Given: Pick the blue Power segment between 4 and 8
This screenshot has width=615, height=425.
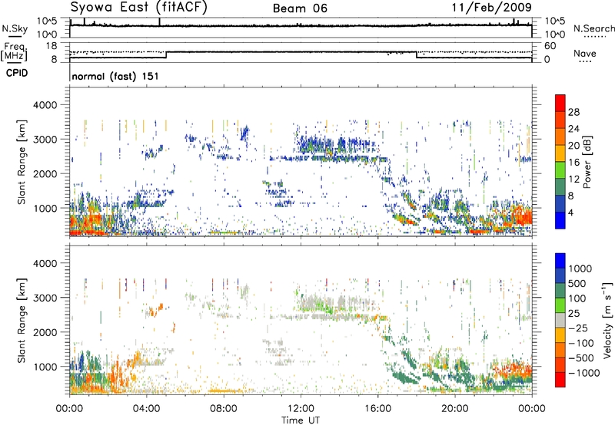Looking at the screenshot, I should click(560, 204).
